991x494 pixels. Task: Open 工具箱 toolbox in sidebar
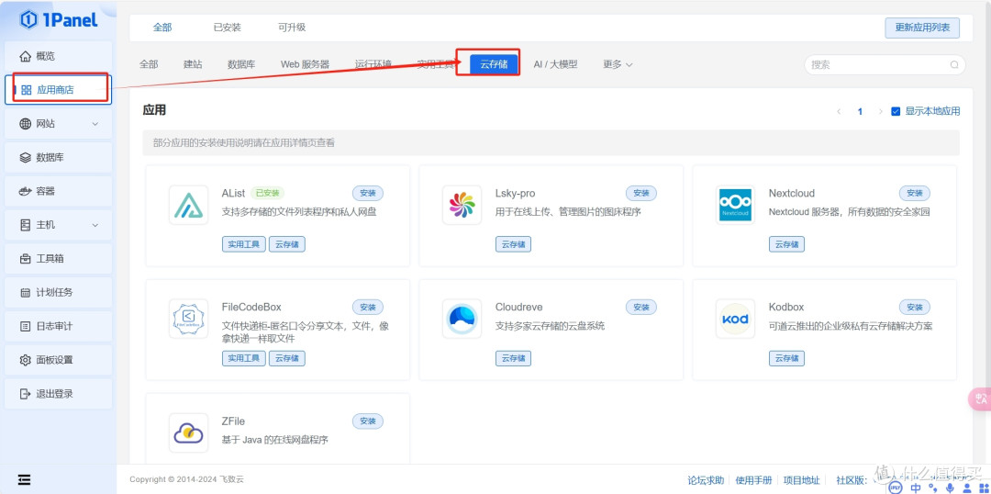coord(58,259)
